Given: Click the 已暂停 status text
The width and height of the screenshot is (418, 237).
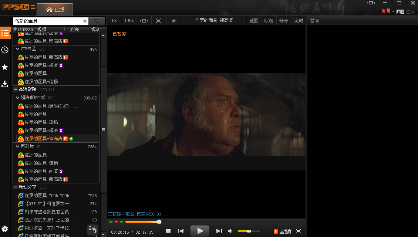Looking at the screenshot, I should [119, 34].
